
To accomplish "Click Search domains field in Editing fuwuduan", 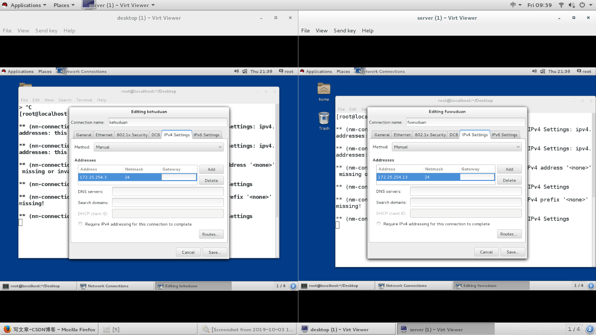I will point(466,202).
